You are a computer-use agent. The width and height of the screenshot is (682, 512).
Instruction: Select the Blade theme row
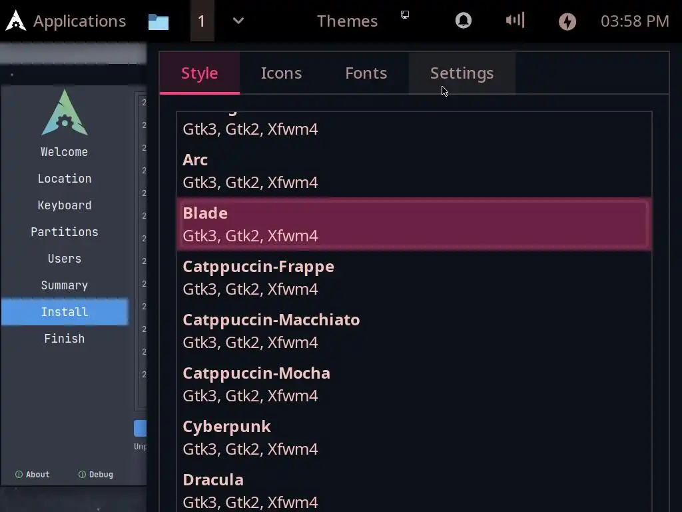(x=414, y=224)
